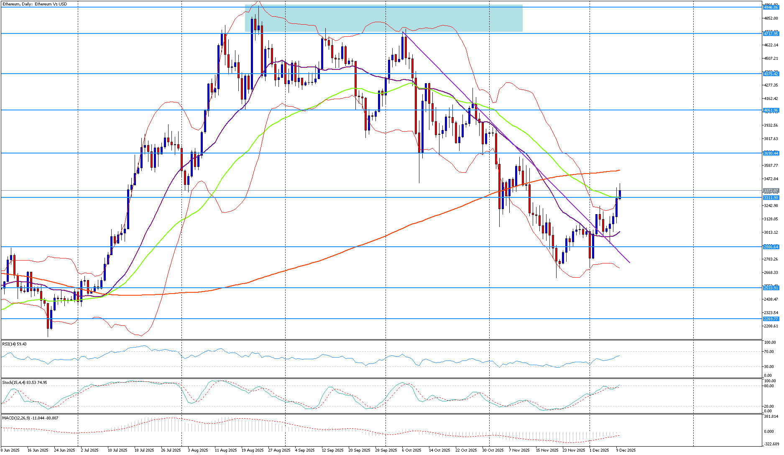Click the '1 Dec 2025' date label
Screen dimensions: 784x455
(599, 450)
